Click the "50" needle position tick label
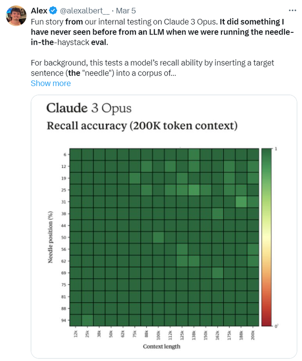Viewport: 302px width, 361px height. click(63, 238)
